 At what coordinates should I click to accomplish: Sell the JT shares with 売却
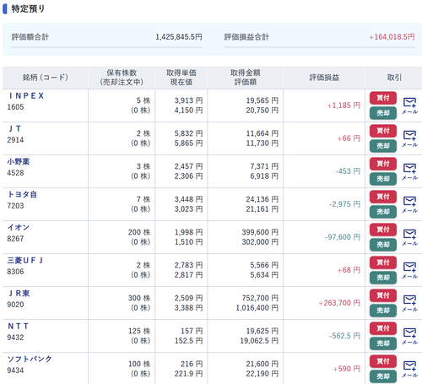[383, 146]
